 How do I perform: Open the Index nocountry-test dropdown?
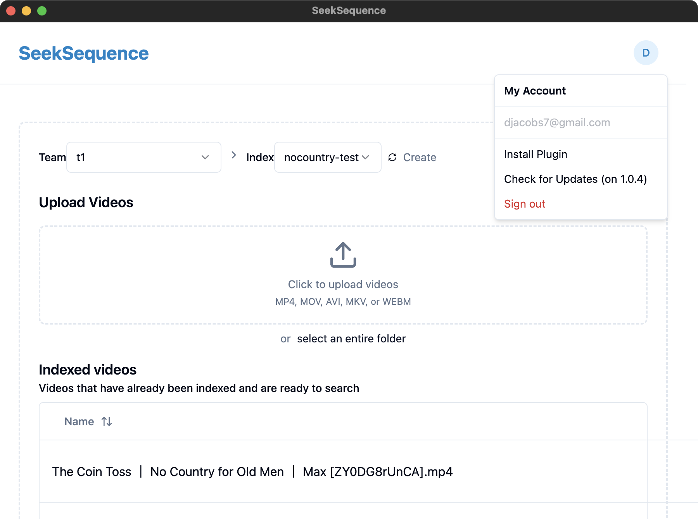pos(328,157)
